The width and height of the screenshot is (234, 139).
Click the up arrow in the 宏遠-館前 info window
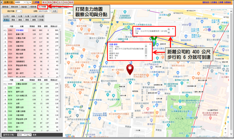(146, 46)
